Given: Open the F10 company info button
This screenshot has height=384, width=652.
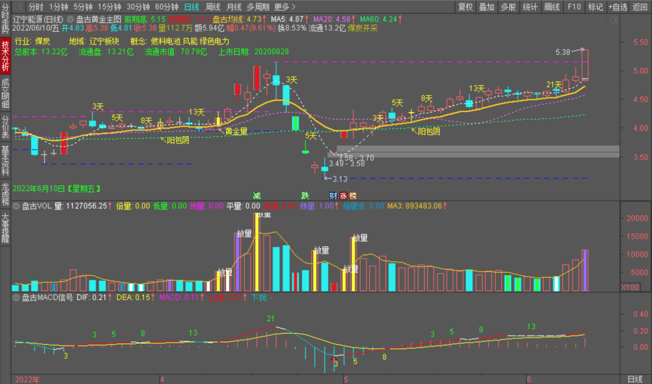Looking at the screenshot, I should tap(574, 7).
